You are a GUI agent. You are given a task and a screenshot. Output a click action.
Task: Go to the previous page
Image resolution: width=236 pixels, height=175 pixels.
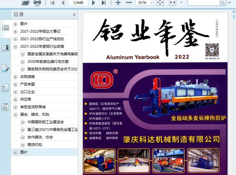click(63, 2)
